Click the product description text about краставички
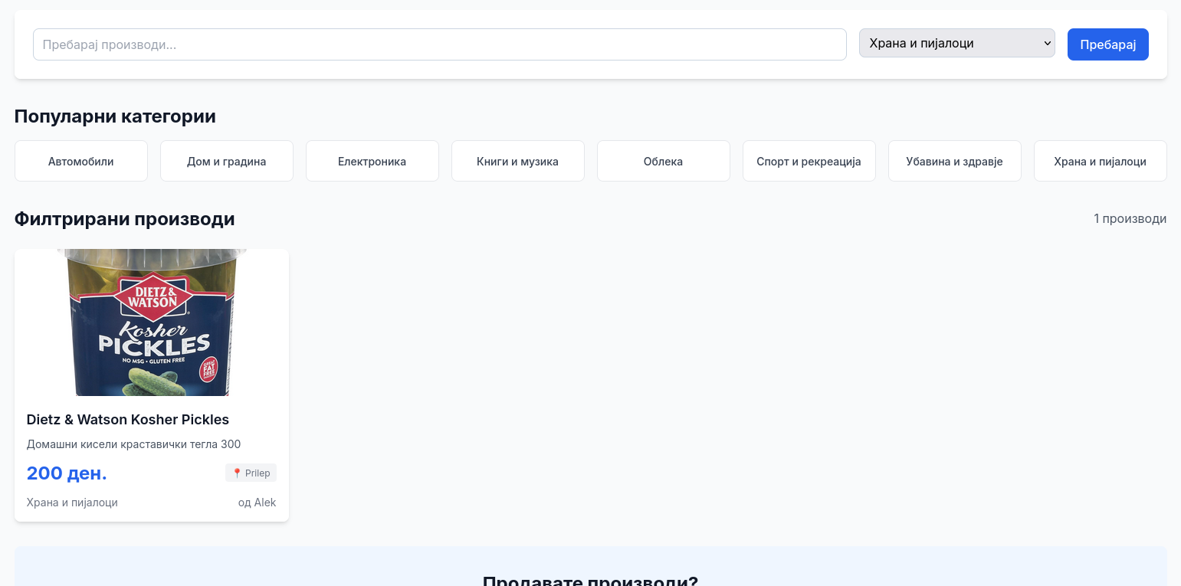Viewport: 1181px width, 586px height. (133, 444)
